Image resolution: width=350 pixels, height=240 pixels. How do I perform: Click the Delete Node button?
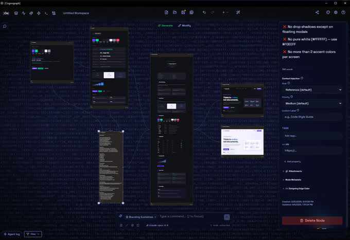coord(312,220)
